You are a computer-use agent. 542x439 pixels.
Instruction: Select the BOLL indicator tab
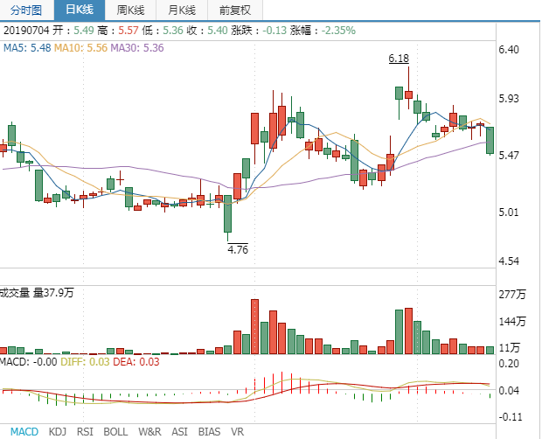click(x=115, y=431)
